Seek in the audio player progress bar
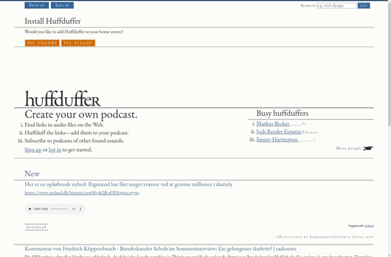Image resolution: width=391 pixels, height=257 pixels. click(59, 209)
